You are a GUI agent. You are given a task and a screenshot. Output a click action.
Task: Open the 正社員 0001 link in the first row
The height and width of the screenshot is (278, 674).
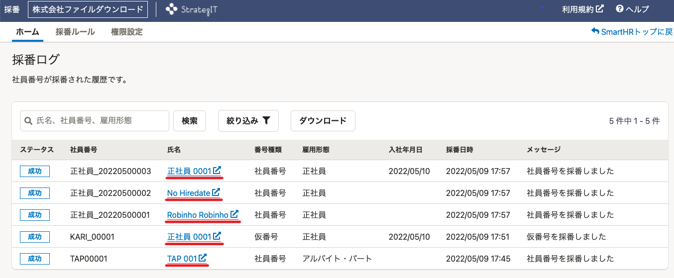[190, 171]
